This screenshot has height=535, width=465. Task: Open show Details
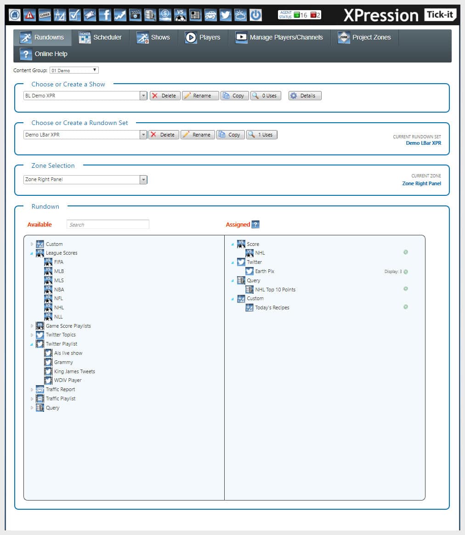(x=305, y=96)
